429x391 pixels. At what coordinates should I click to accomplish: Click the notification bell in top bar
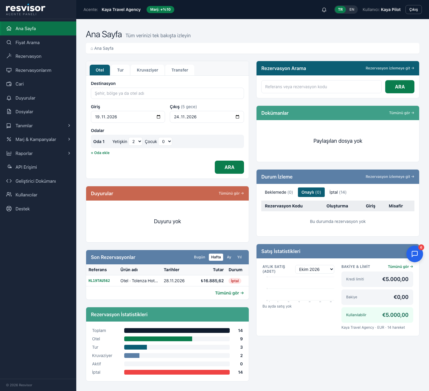coord(324,10)
